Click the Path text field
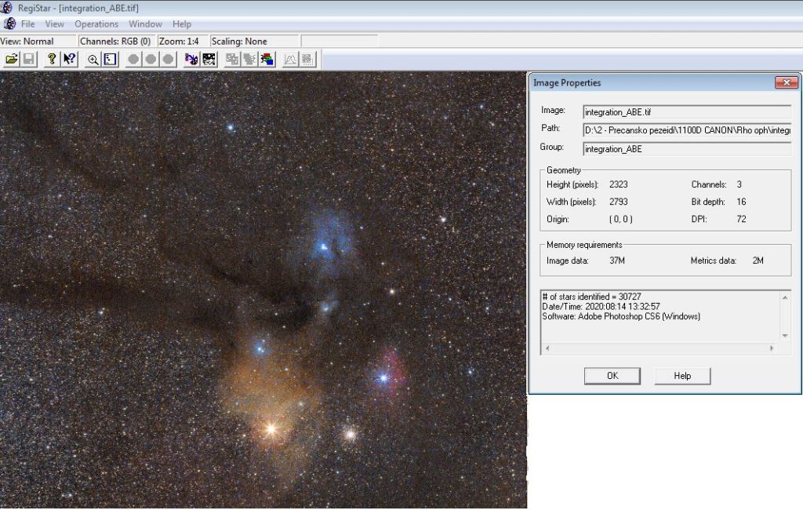 pyautogui.click(x=687, y=129)
